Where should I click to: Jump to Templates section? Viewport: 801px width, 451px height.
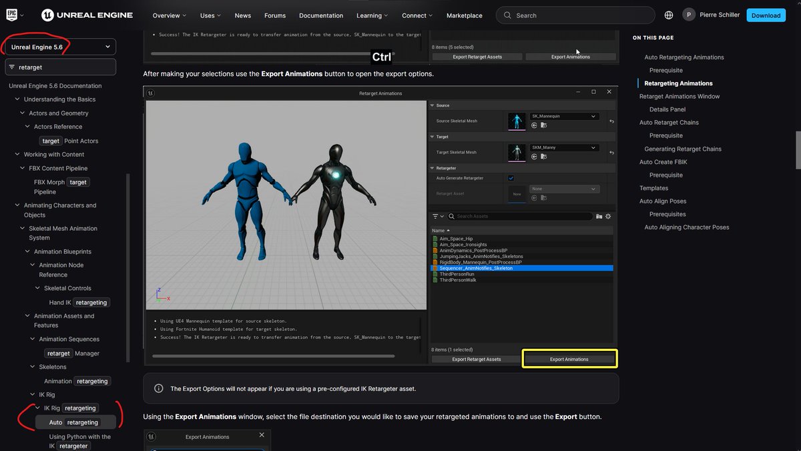point(653,188)
